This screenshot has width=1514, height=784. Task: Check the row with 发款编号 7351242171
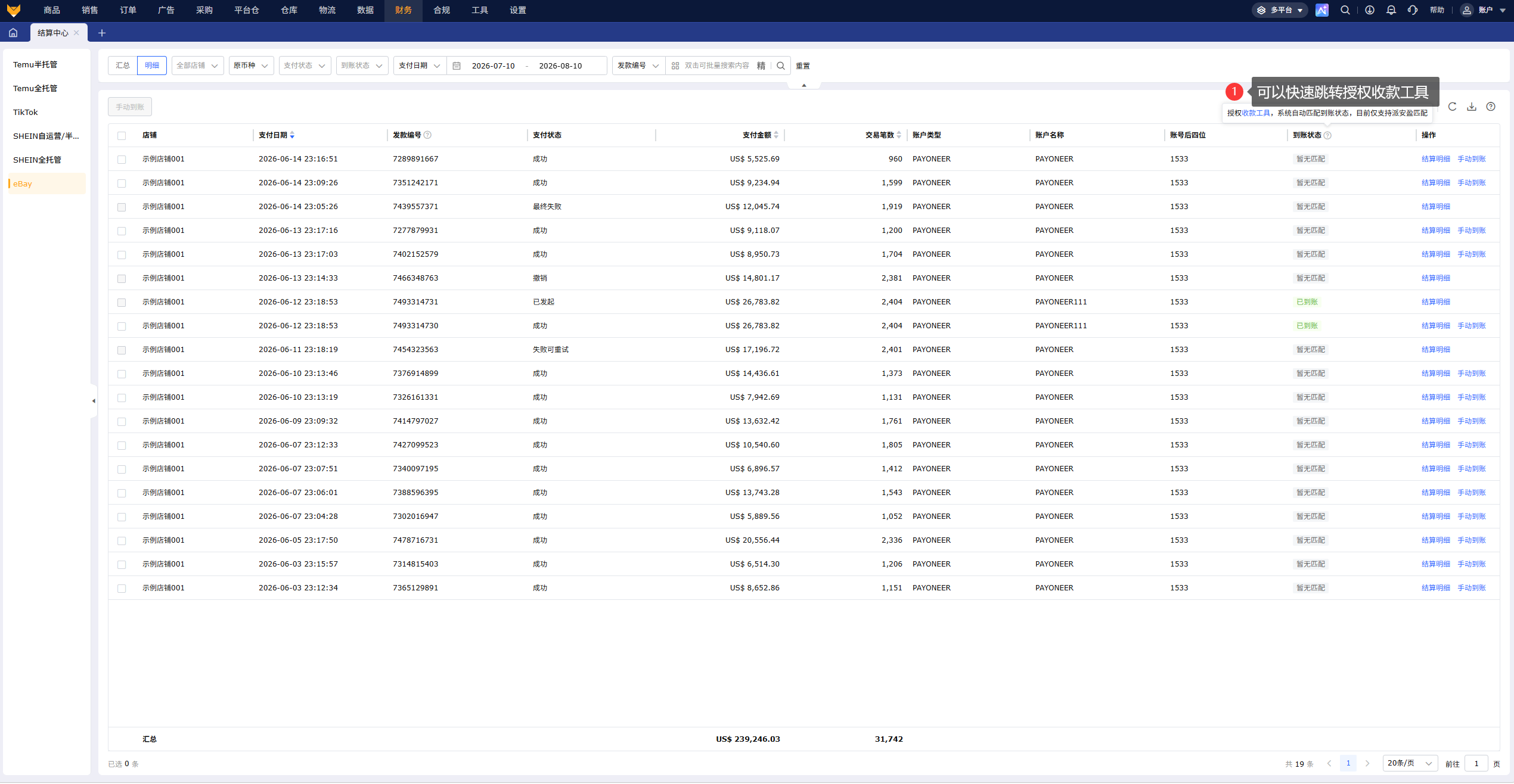point(122,183)
